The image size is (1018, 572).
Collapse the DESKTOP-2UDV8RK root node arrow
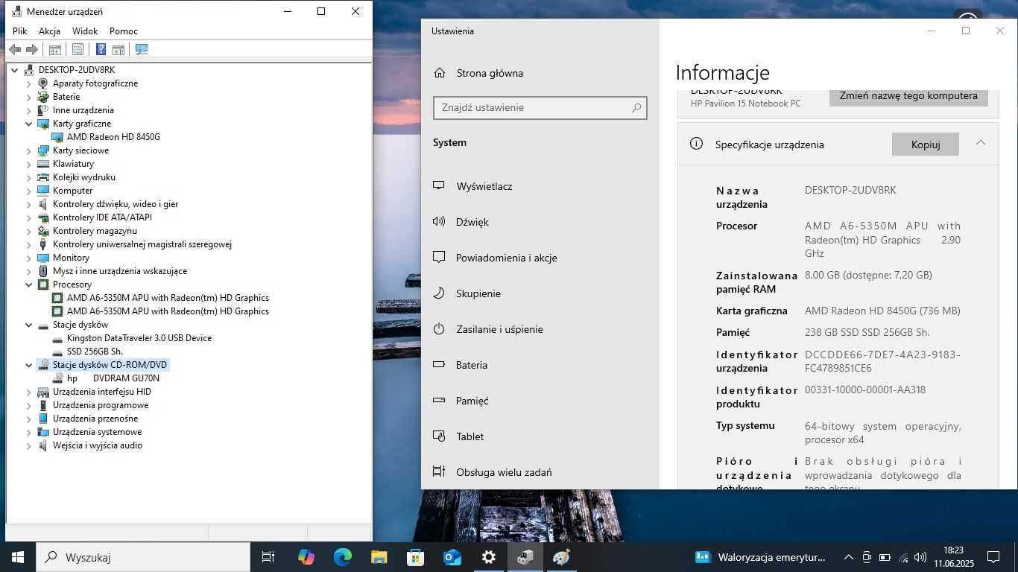point(15,70)
